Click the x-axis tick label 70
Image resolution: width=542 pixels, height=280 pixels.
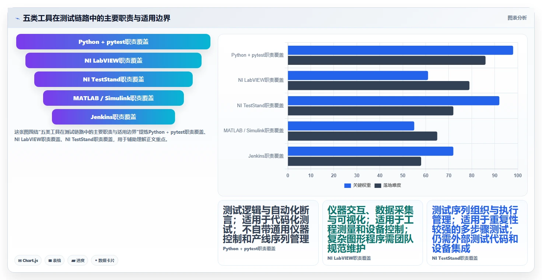[449, 175]
